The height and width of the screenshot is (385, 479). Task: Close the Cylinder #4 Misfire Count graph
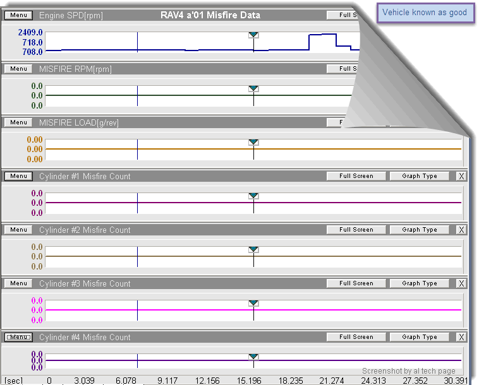[461, 338]
